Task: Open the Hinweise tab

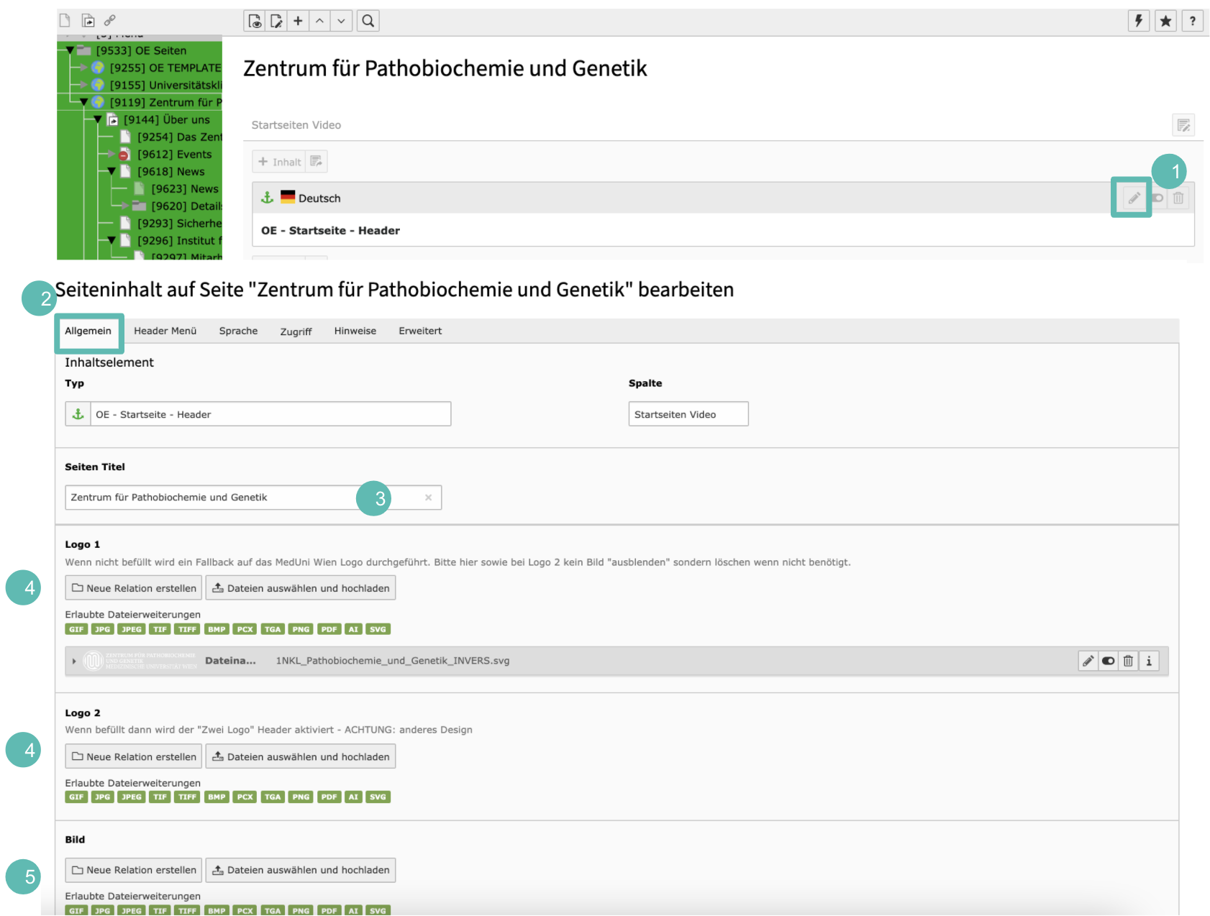Action: coord(355,331)
